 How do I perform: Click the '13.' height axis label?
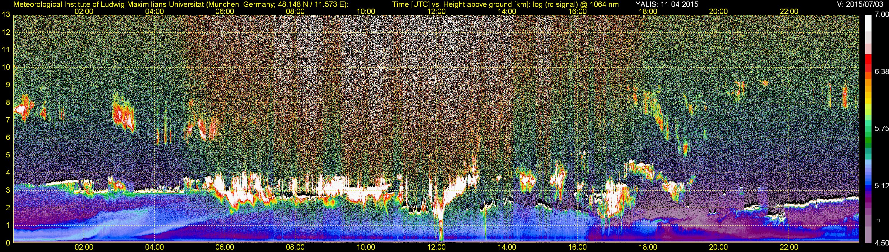pos(7,15)
